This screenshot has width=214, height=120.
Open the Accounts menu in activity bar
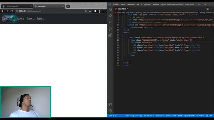click(x=110, y=104)
